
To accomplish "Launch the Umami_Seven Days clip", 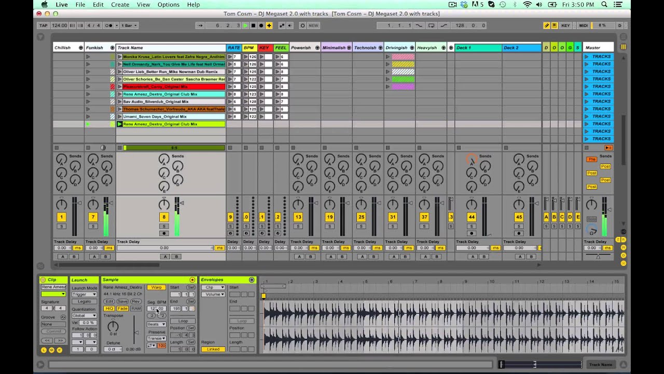I will coord(119,117).
